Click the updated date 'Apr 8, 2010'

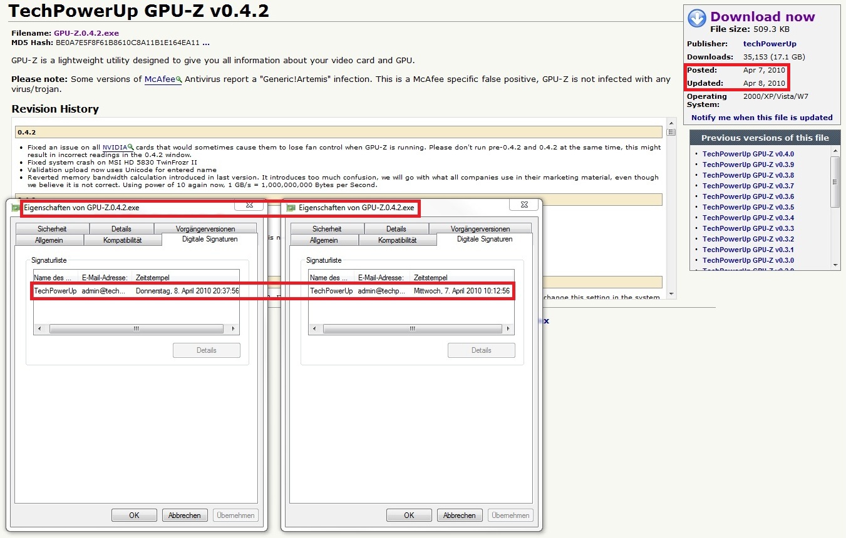pyautogui.click(x=764, y=83)
